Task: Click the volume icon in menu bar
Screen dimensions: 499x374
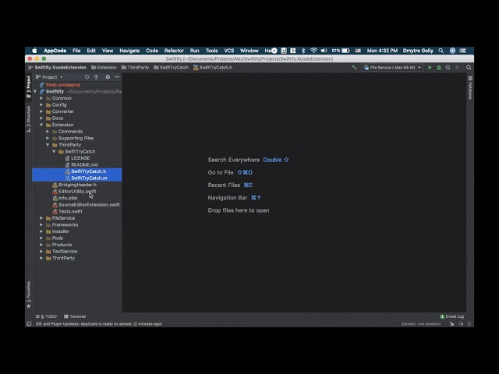Action: (324, 51)
